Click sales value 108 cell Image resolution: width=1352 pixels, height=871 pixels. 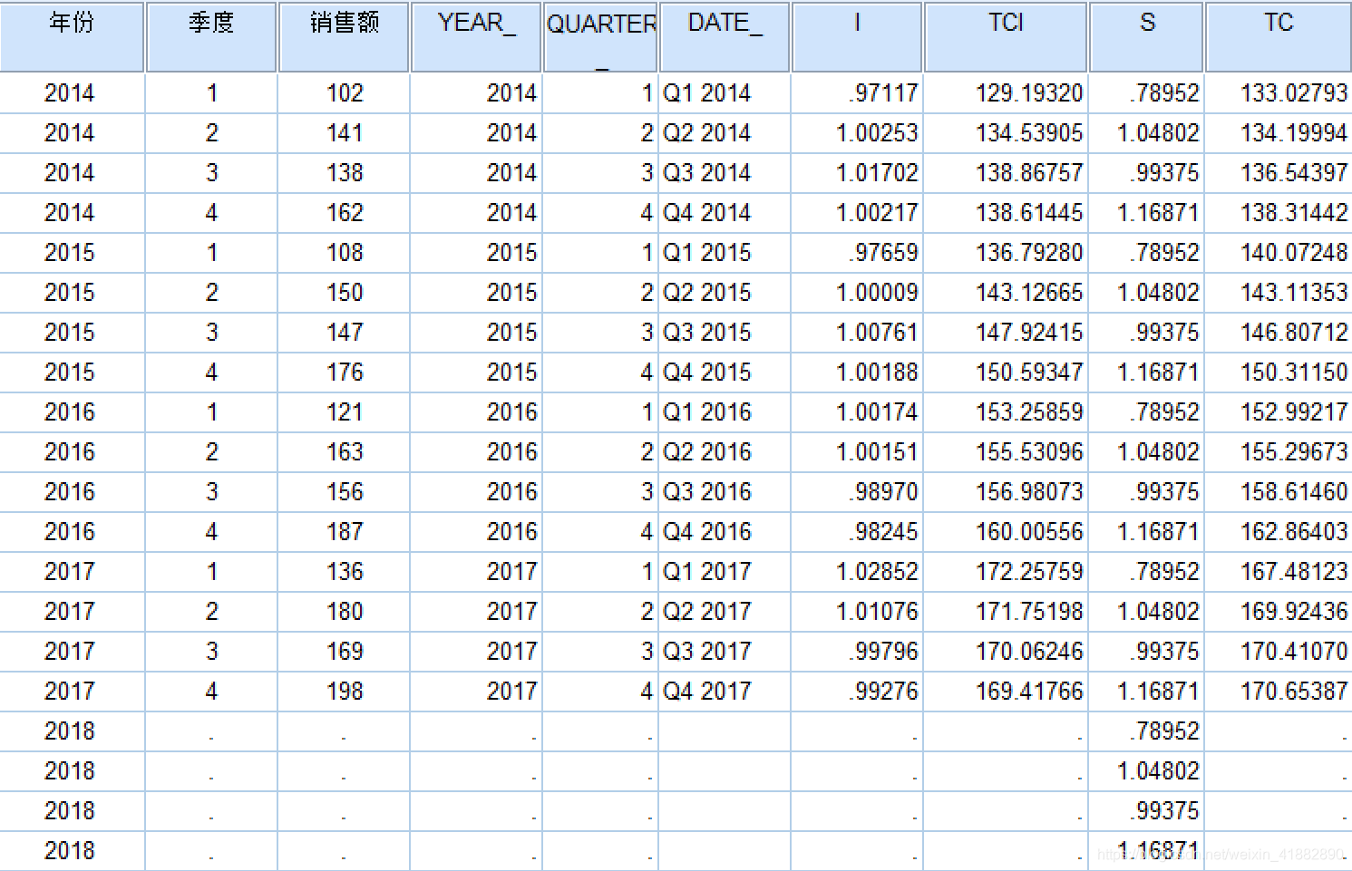click(344, 253)
